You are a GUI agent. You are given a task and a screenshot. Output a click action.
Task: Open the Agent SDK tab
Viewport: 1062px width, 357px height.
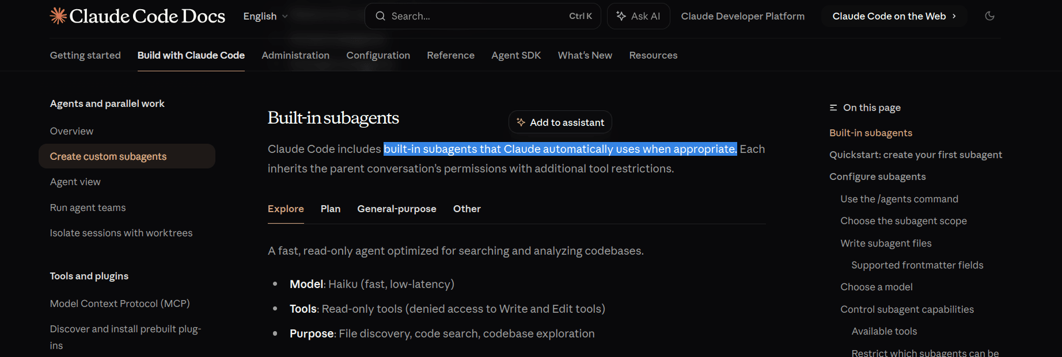click(x=516, y=55)
